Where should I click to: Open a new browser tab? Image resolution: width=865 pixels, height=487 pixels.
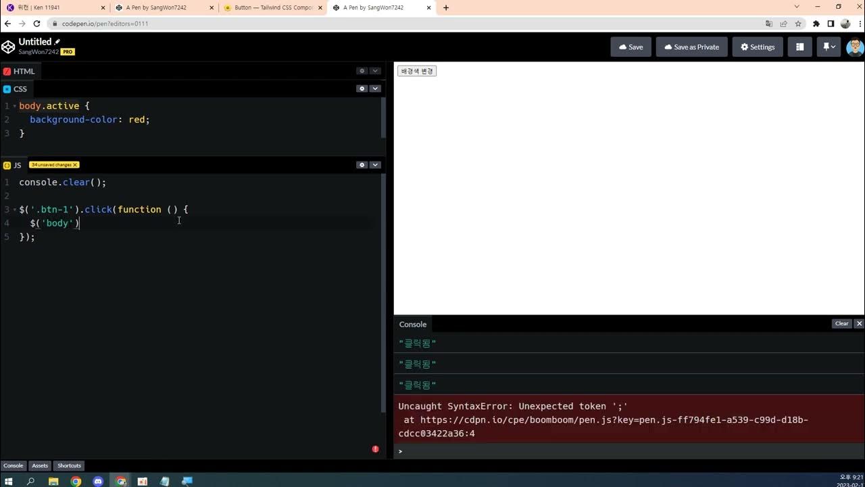(445, 7)
